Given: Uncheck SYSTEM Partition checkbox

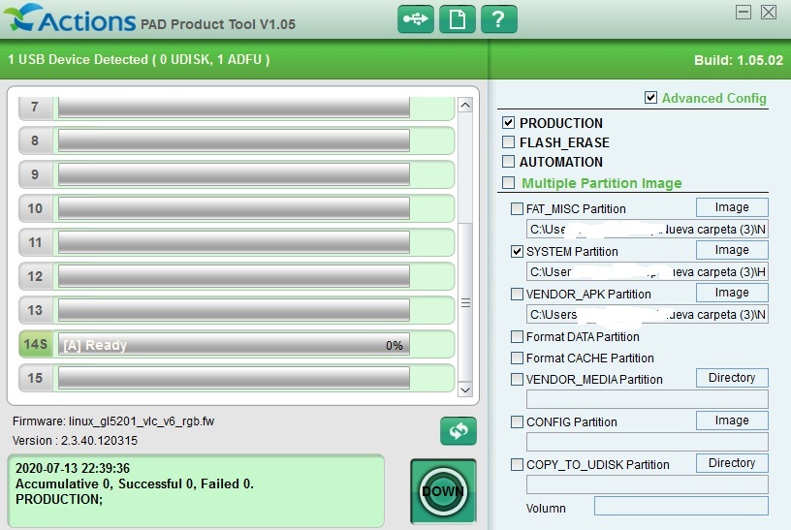Looking at the screenshot, I should tap(517, 251).
